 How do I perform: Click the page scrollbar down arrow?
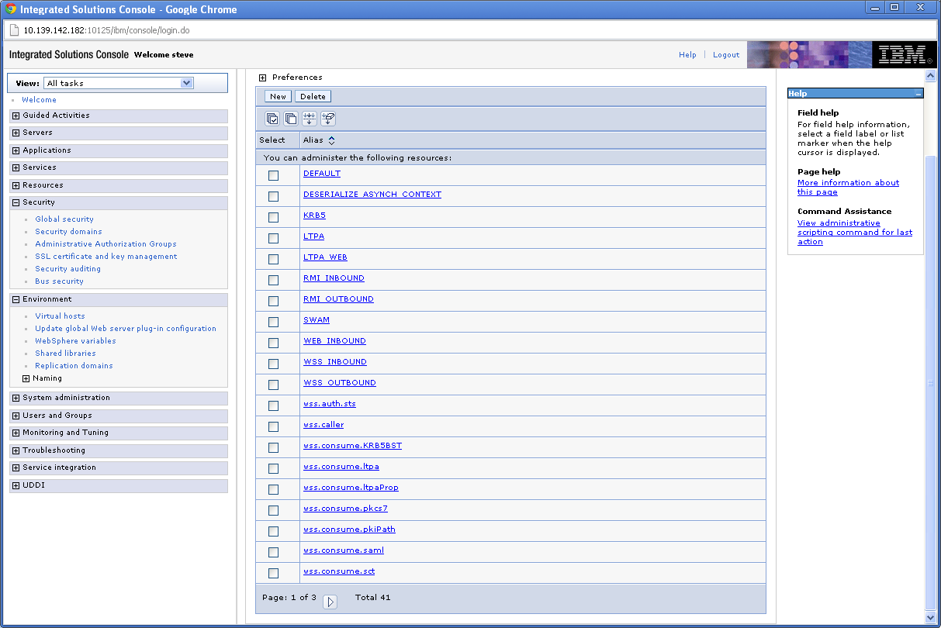tap(931, 617)
